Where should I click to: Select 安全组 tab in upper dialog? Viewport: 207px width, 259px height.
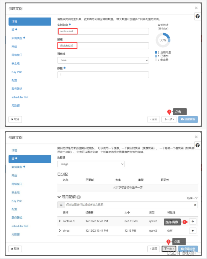click(15, 63)
